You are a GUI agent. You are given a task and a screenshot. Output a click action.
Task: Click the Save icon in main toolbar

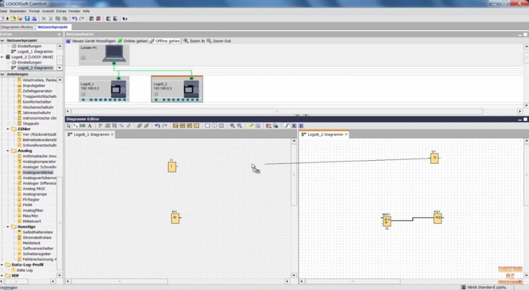27,19
